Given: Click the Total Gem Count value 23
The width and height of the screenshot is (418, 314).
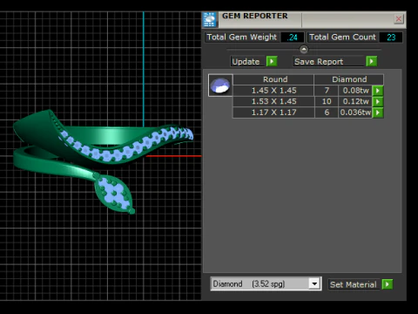Looking at the screenshot, I should (391, 38).
